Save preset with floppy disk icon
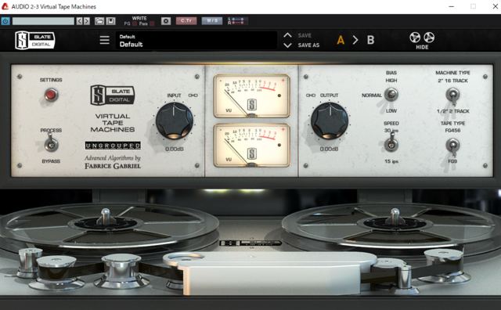 [x=110, y=21]
